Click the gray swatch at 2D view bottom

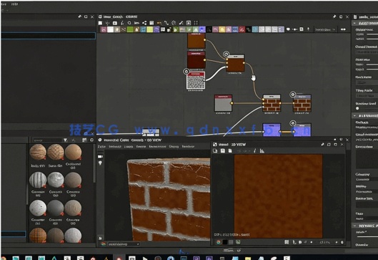coord(231,242)
